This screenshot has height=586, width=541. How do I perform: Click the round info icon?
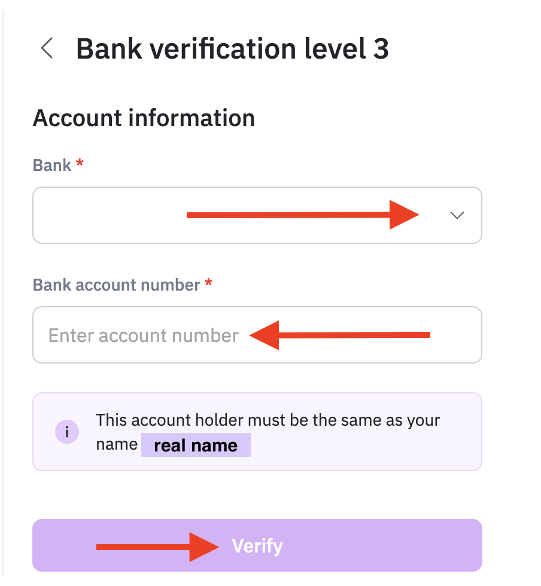click(67, 431)
